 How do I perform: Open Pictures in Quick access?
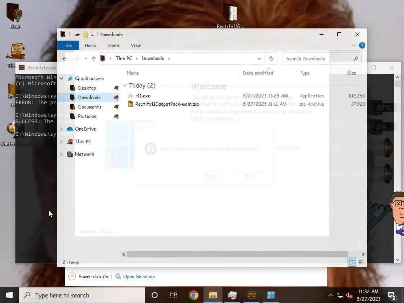coord(87,116)
